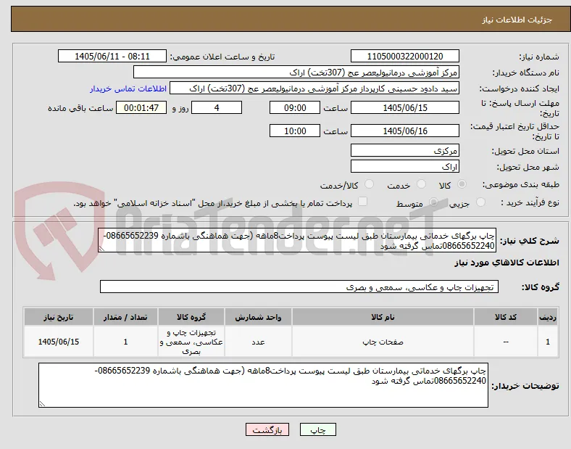Click the remaining days field showing 4

(x=217, y=107)
